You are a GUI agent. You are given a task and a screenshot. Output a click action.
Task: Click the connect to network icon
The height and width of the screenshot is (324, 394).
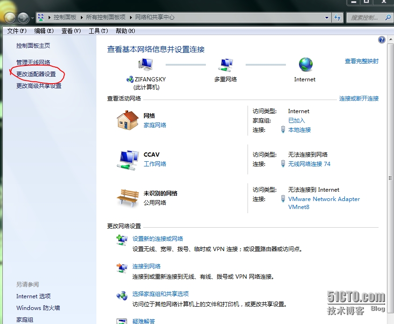coord(122,268)
